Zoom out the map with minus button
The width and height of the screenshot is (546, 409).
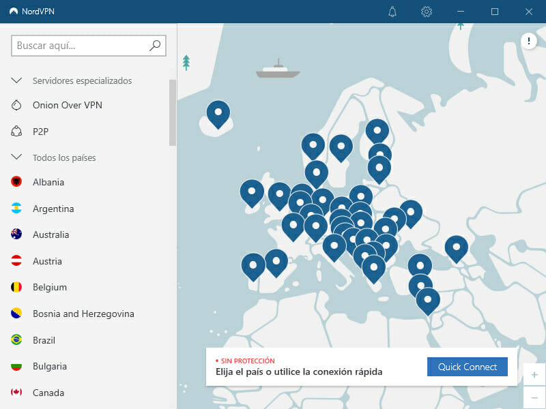(x=534, y=397)
